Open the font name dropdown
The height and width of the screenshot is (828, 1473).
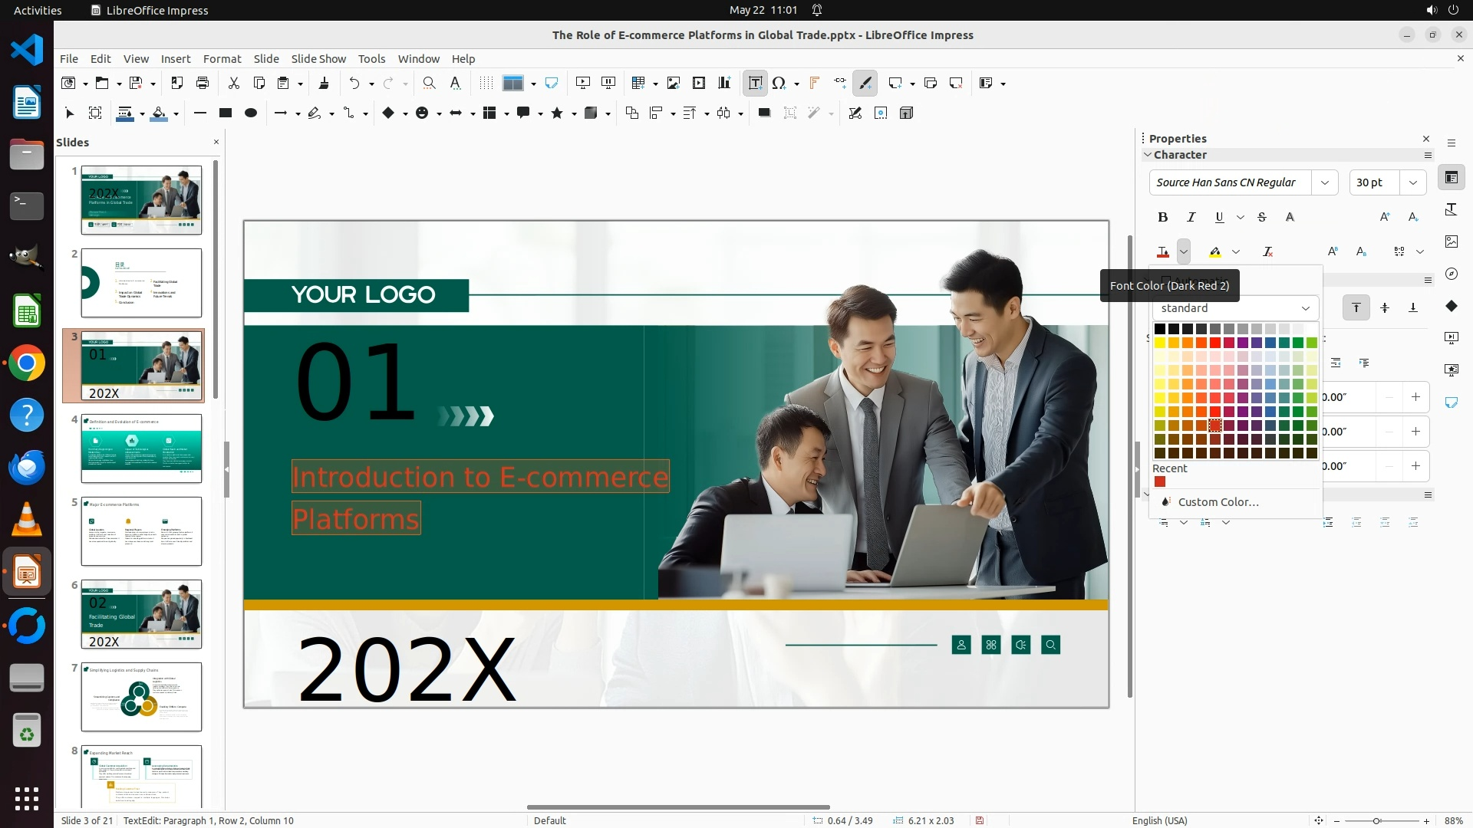point(1324,182)
